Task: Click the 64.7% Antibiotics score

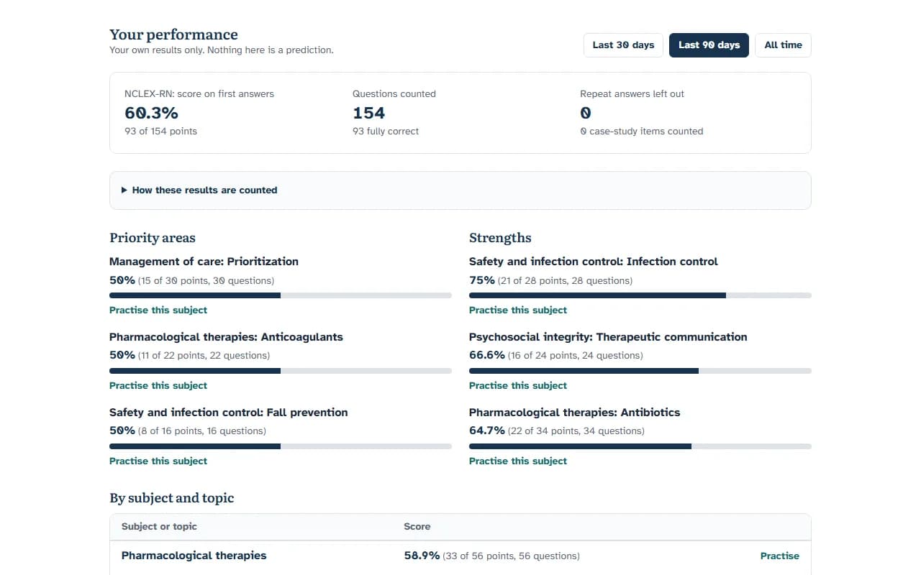Action: tap(487, 431)
